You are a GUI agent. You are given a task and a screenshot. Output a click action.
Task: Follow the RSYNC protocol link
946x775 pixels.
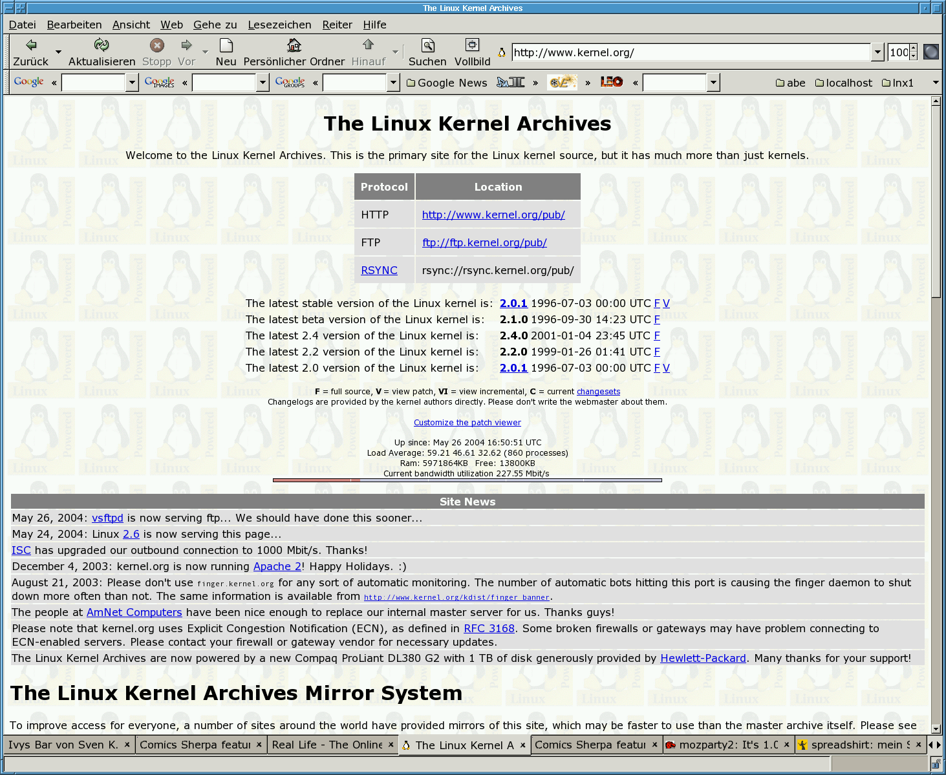(x=379, y=270)
